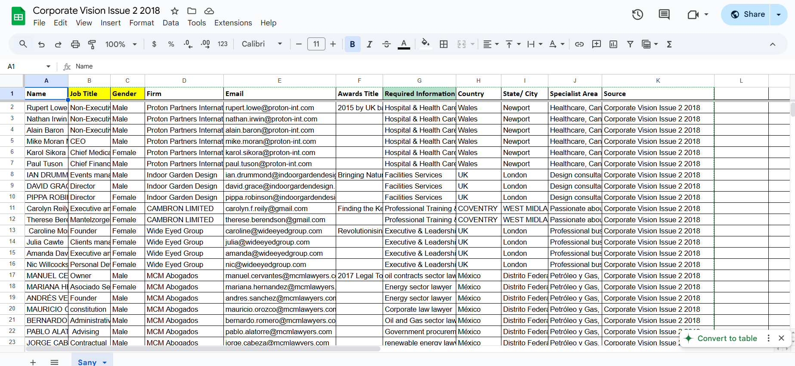Open the Format menu

click(x=142, y=23)
